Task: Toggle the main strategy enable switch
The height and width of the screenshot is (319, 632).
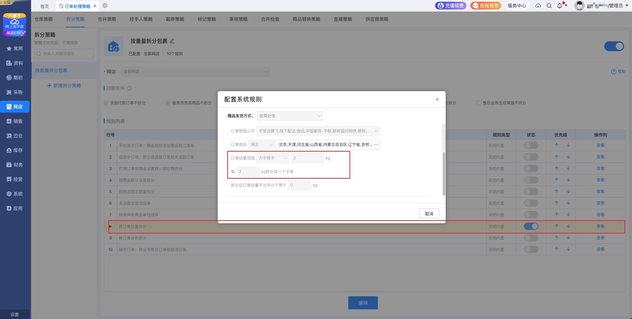Action: [x=614, y=46]
